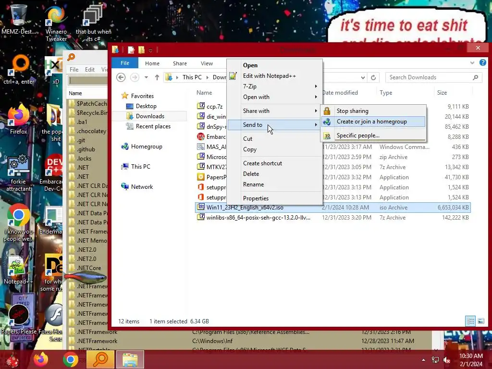The height and width of the screenshot is (369, 492).
Task: Switch to large icons view layout
Action: 480,321
